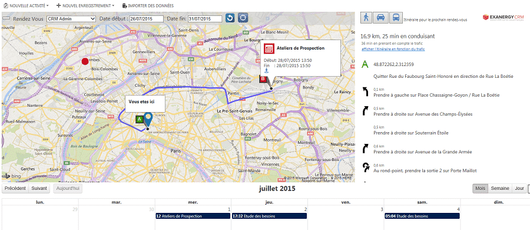Screen dimensions: 530x230
Task: Click step Prendre à droite sur Avenue de la Grande Armée
Action: click(422, 152)
